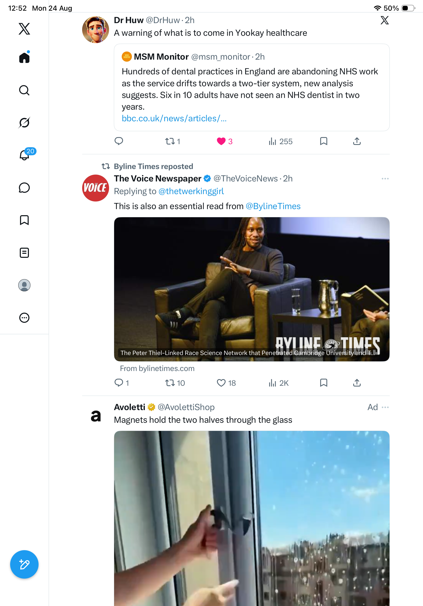Screen dimensions: 423x606
Task: Open more options circle in sidebar
Action: coord(24,317)
